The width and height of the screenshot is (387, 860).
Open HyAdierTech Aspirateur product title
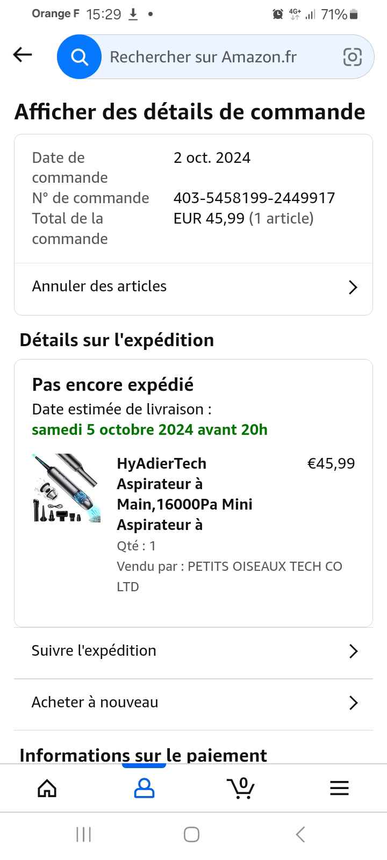[184, 494]
